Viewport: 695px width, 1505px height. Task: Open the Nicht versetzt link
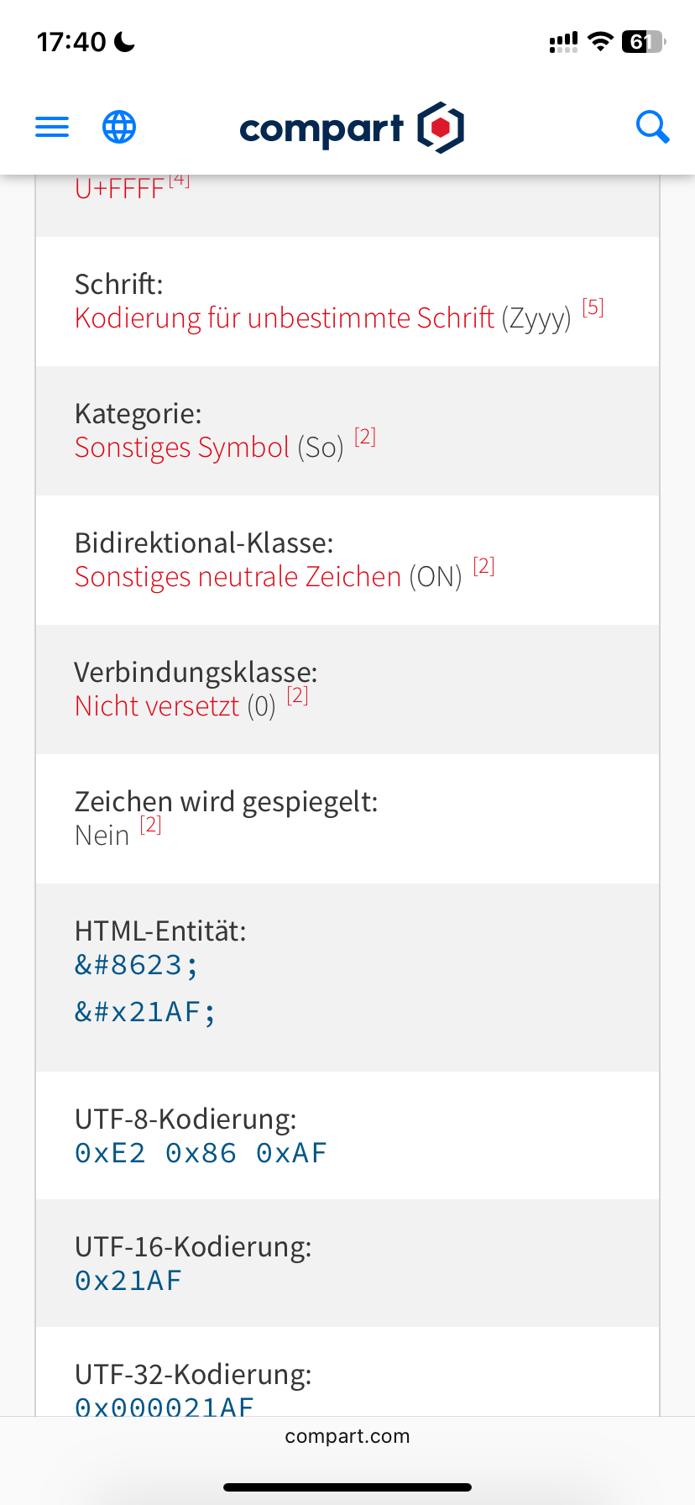pyautogui.click(x=157, y=706)
